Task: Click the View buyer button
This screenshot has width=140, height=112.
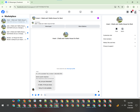Action: (48, 26)
